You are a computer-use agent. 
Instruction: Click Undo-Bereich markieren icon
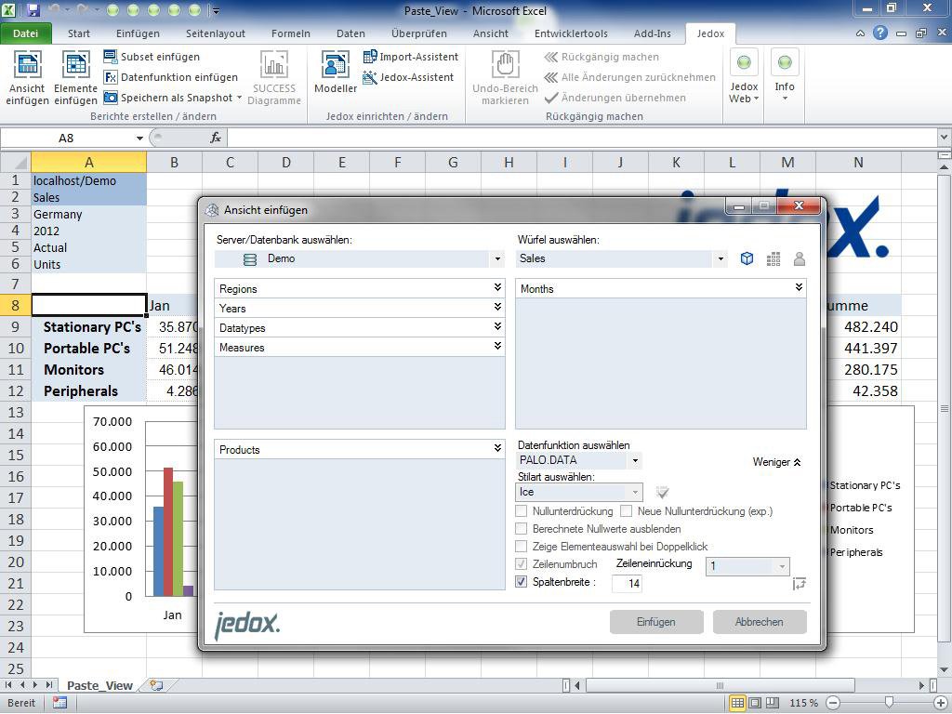tap(505, 77)
